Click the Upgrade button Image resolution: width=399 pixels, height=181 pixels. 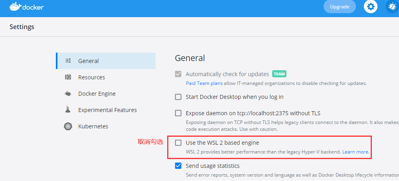340,7
